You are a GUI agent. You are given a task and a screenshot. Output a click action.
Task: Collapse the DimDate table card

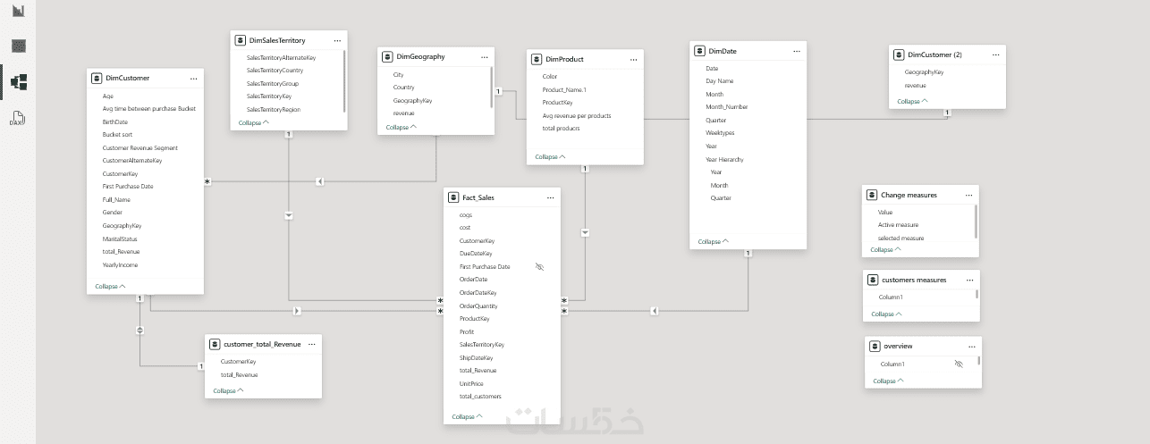pyautogui.click(x=713, y=241)
